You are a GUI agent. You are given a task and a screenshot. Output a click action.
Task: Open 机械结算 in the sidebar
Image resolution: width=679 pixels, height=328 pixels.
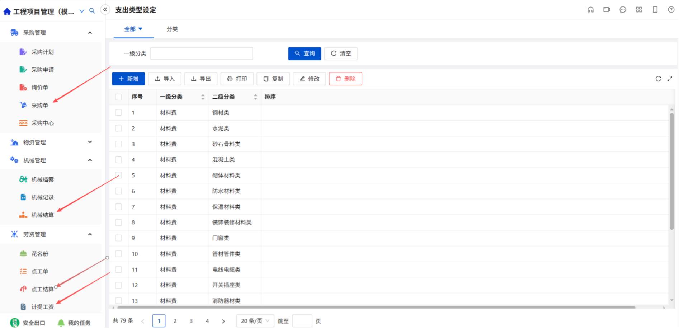(42, 215)
